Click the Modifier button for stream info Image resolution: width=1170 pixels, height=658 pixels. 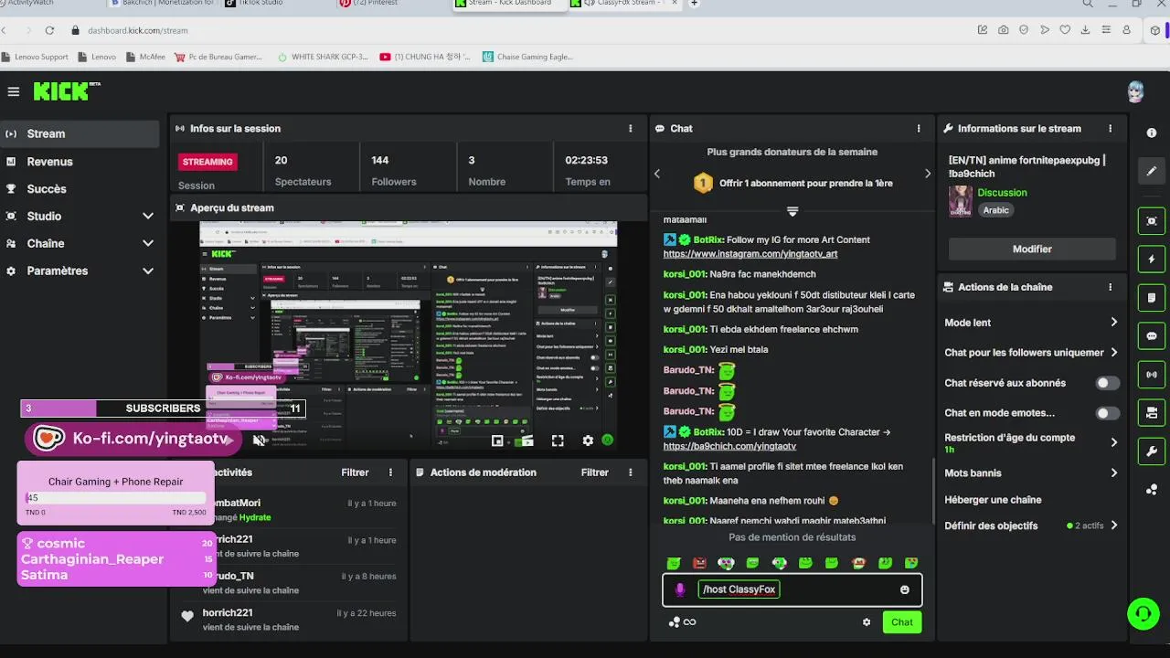point(1032,249)
